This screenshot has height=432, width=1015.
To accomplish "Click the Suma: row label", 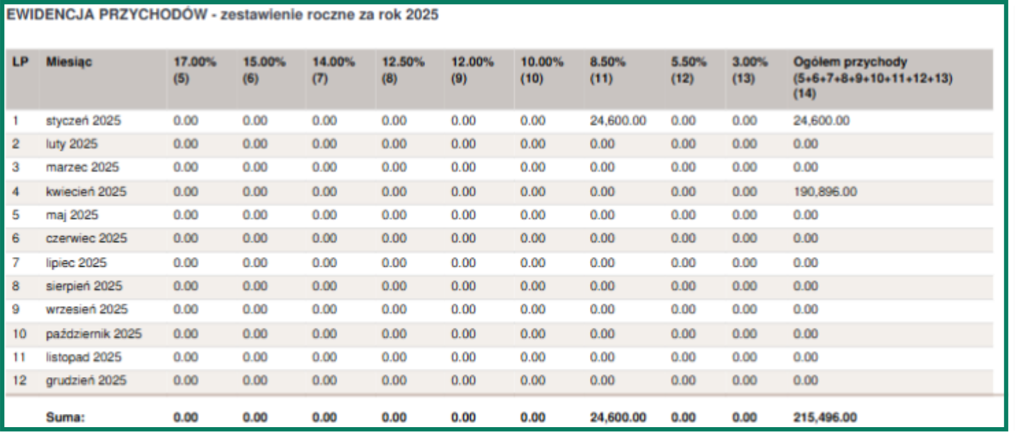I will point(65,417).
